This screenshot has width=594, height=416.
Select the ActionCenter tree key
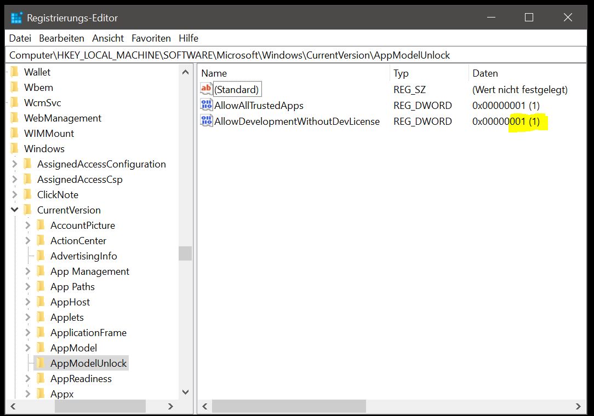(x=78, y=241)
